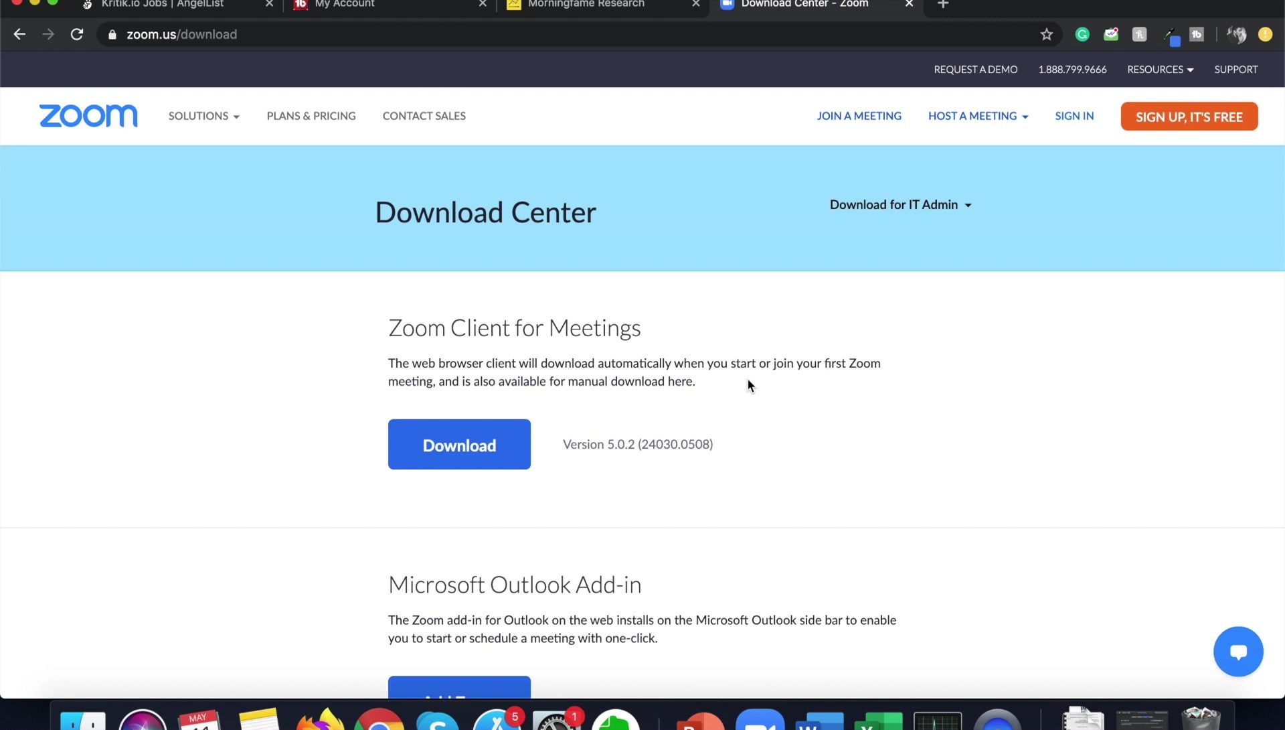Launch the Zoom app from the dock
The height and width of the screenshot is (730, 1285).
click(x=760, y=720)
